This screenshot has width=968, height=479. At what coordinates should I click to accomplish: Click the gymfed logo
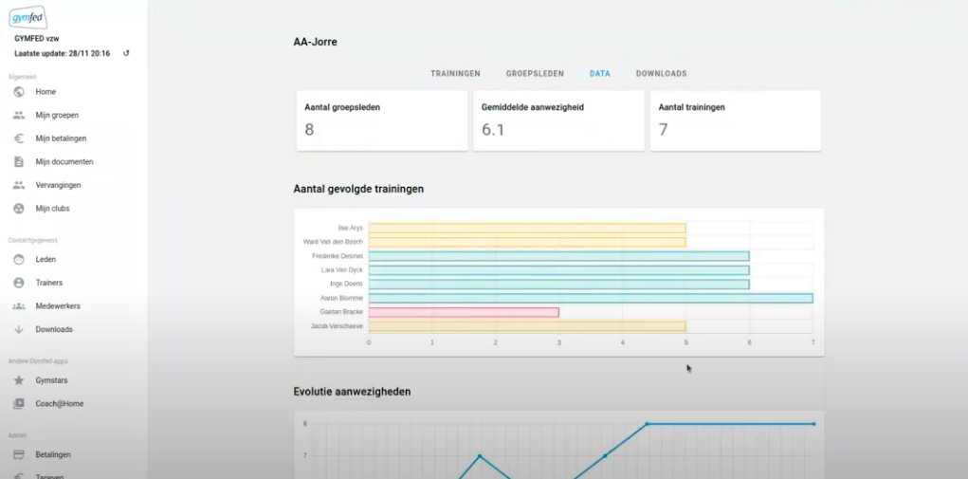tap(27, 18)
